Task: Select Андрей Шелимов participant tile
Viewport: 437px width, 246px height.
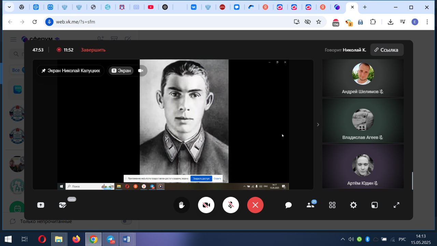Action: click(363, 78)
